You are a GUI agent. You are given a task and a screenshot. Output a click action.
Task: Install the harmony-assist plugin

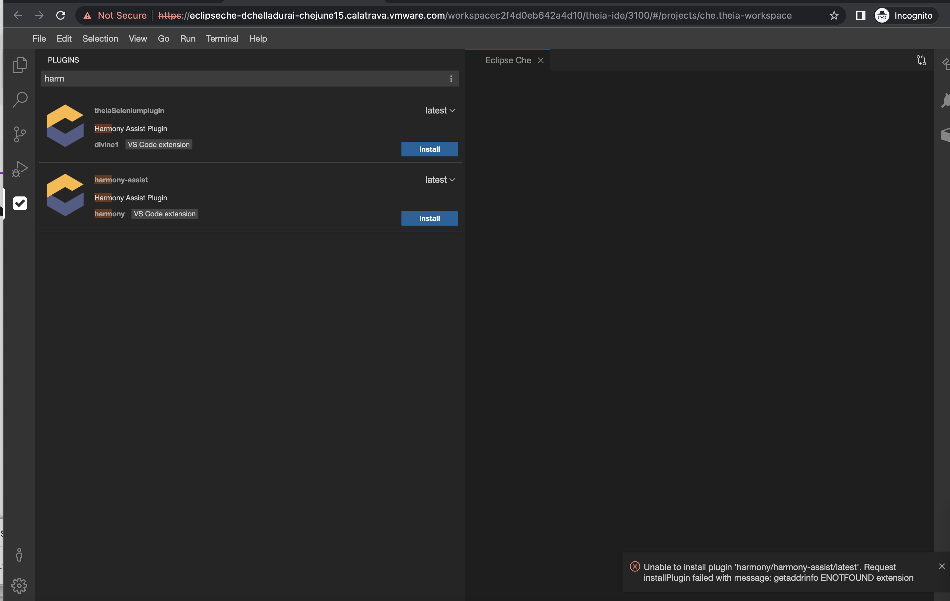tap(429, 218)
